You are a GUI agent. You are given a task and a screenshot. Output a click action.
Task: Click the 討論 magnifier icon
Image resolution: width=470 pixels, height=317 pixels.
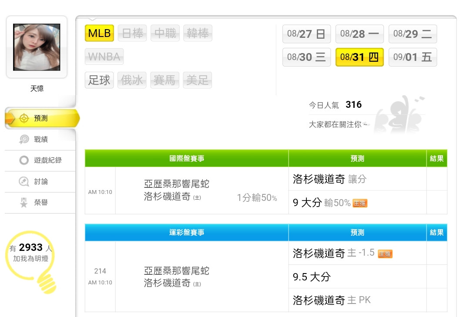click(24, 182)
